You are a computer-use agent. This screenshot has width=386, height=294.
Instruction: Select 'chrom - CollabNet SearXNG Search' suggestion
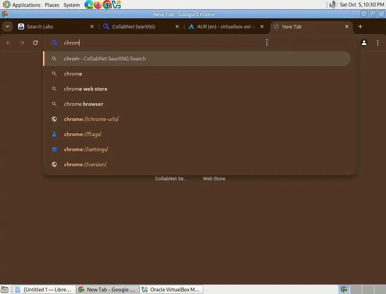pyautogui.click(x=197, y=59)
